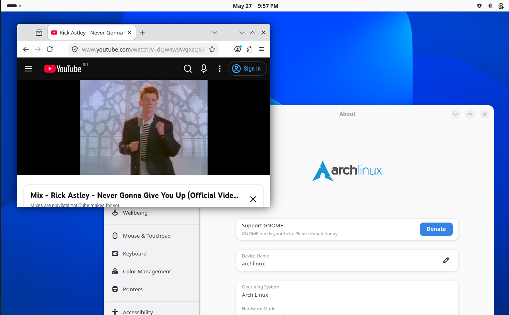The height and width of the screenshot is (315, 509).
Task: Open the Mix Rick Astley playlist title
Action: (135, 195)
